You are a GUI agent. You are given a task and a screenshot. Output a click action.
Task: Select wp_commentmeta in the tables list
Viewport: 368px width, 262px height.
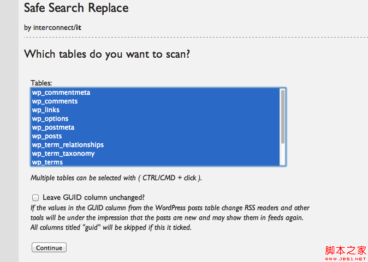(61, 93)
